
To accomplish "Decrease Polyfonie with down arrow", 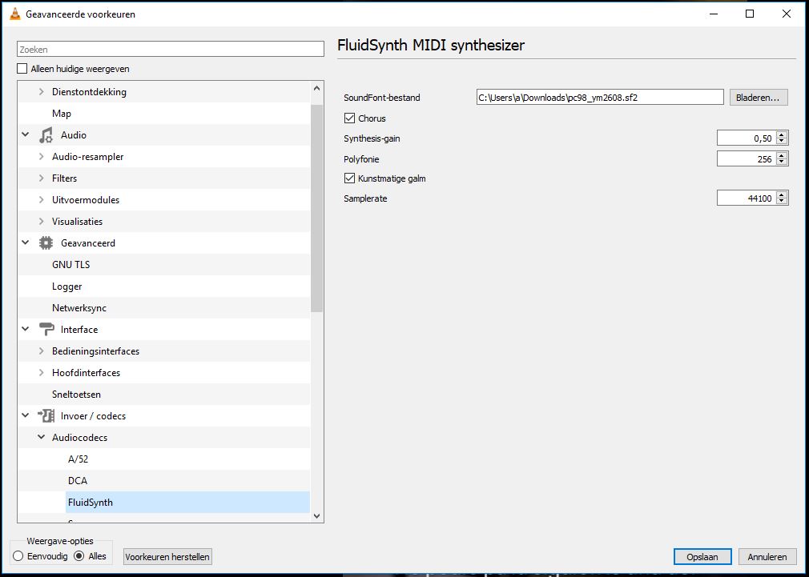I will [783, 162].
